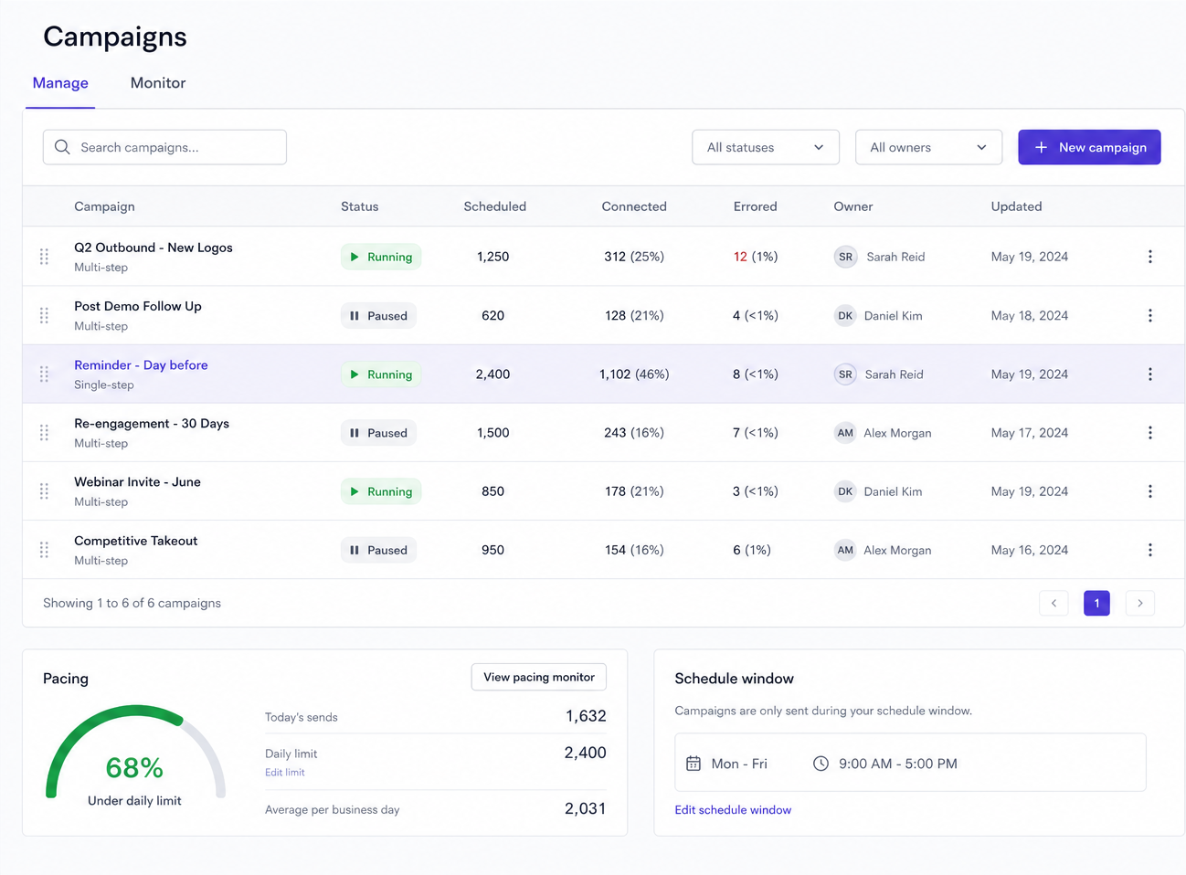Click Today's sends value 1,632
1186x875 pixels.
586,716
